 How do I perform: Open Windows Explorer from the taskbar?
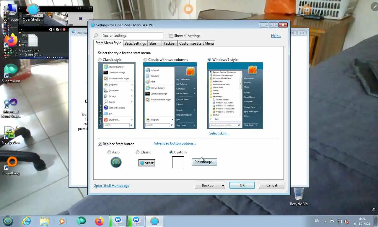(x=45, y=221)
